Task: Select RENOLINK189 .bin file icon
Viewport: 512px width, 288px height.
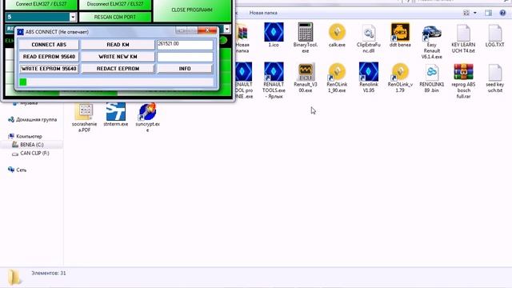Action: 432,72
